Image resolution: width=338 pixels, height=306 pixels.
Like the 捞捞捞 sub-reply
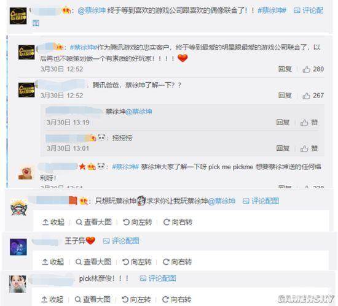pyautogui.click(x=309, y=148)
